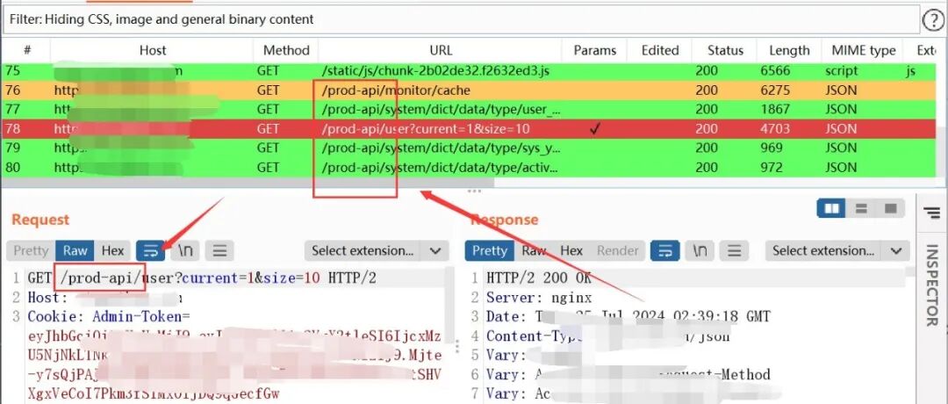The image size is (948, 404).
Task: Click the Cookie: Admin-Token header line
Action: pos(109,317)
